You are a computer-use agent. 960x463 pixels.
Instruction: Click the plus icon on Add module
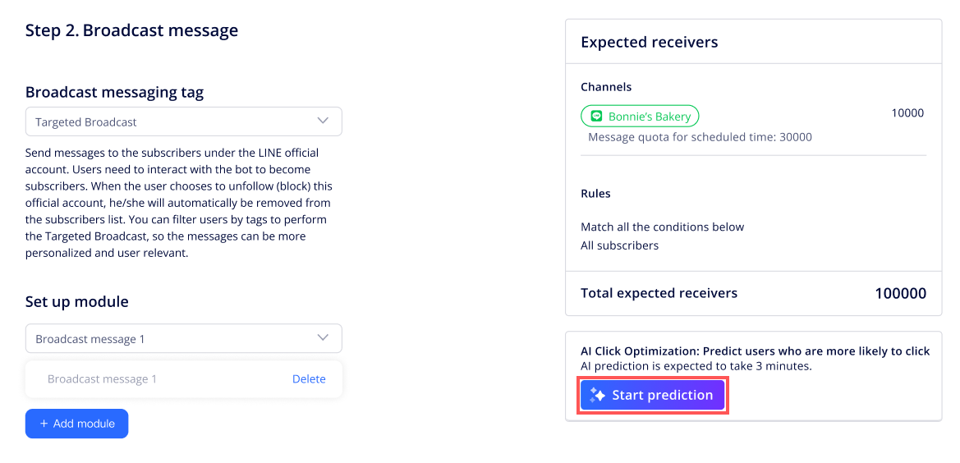[44, 424]
